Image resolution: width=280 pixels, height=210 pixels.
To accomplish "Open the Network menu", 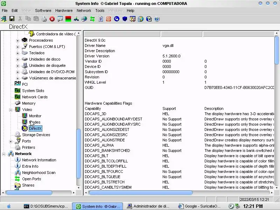I will (x=84, y=10).
